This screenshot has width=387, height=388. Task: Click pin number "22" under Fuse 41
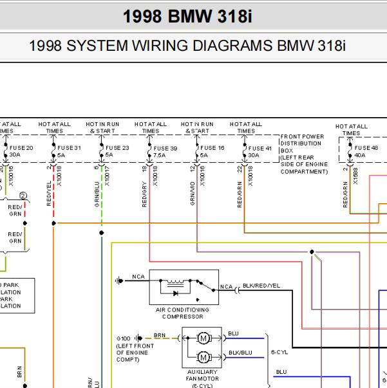tap(240, 169)
